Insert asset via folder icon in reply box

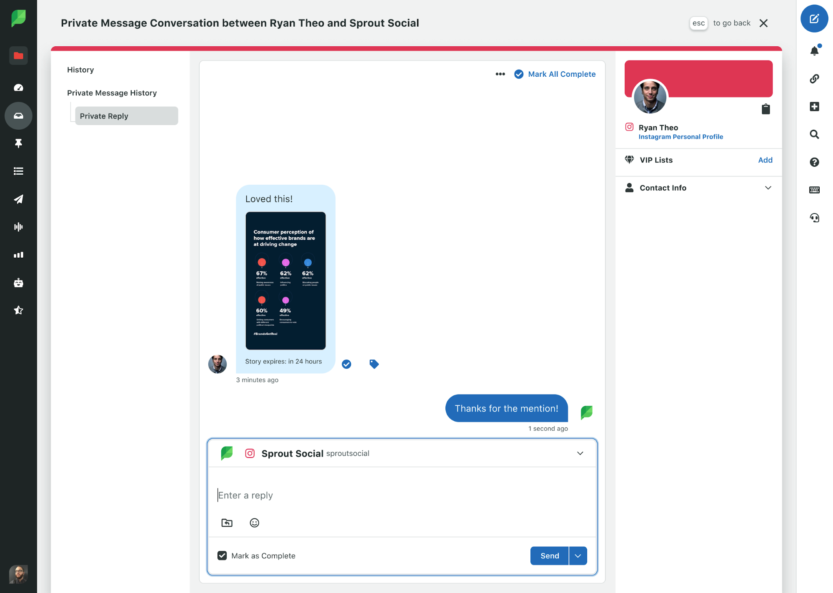tap(227, 523)
